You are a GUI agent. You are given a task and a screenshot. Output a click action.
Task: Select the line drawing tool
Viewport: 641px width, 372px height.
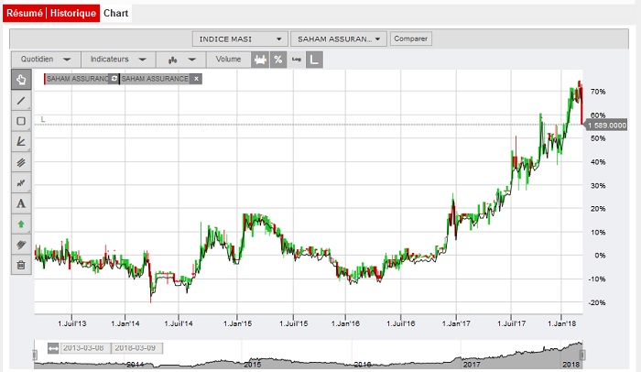(x=21, y=100)
